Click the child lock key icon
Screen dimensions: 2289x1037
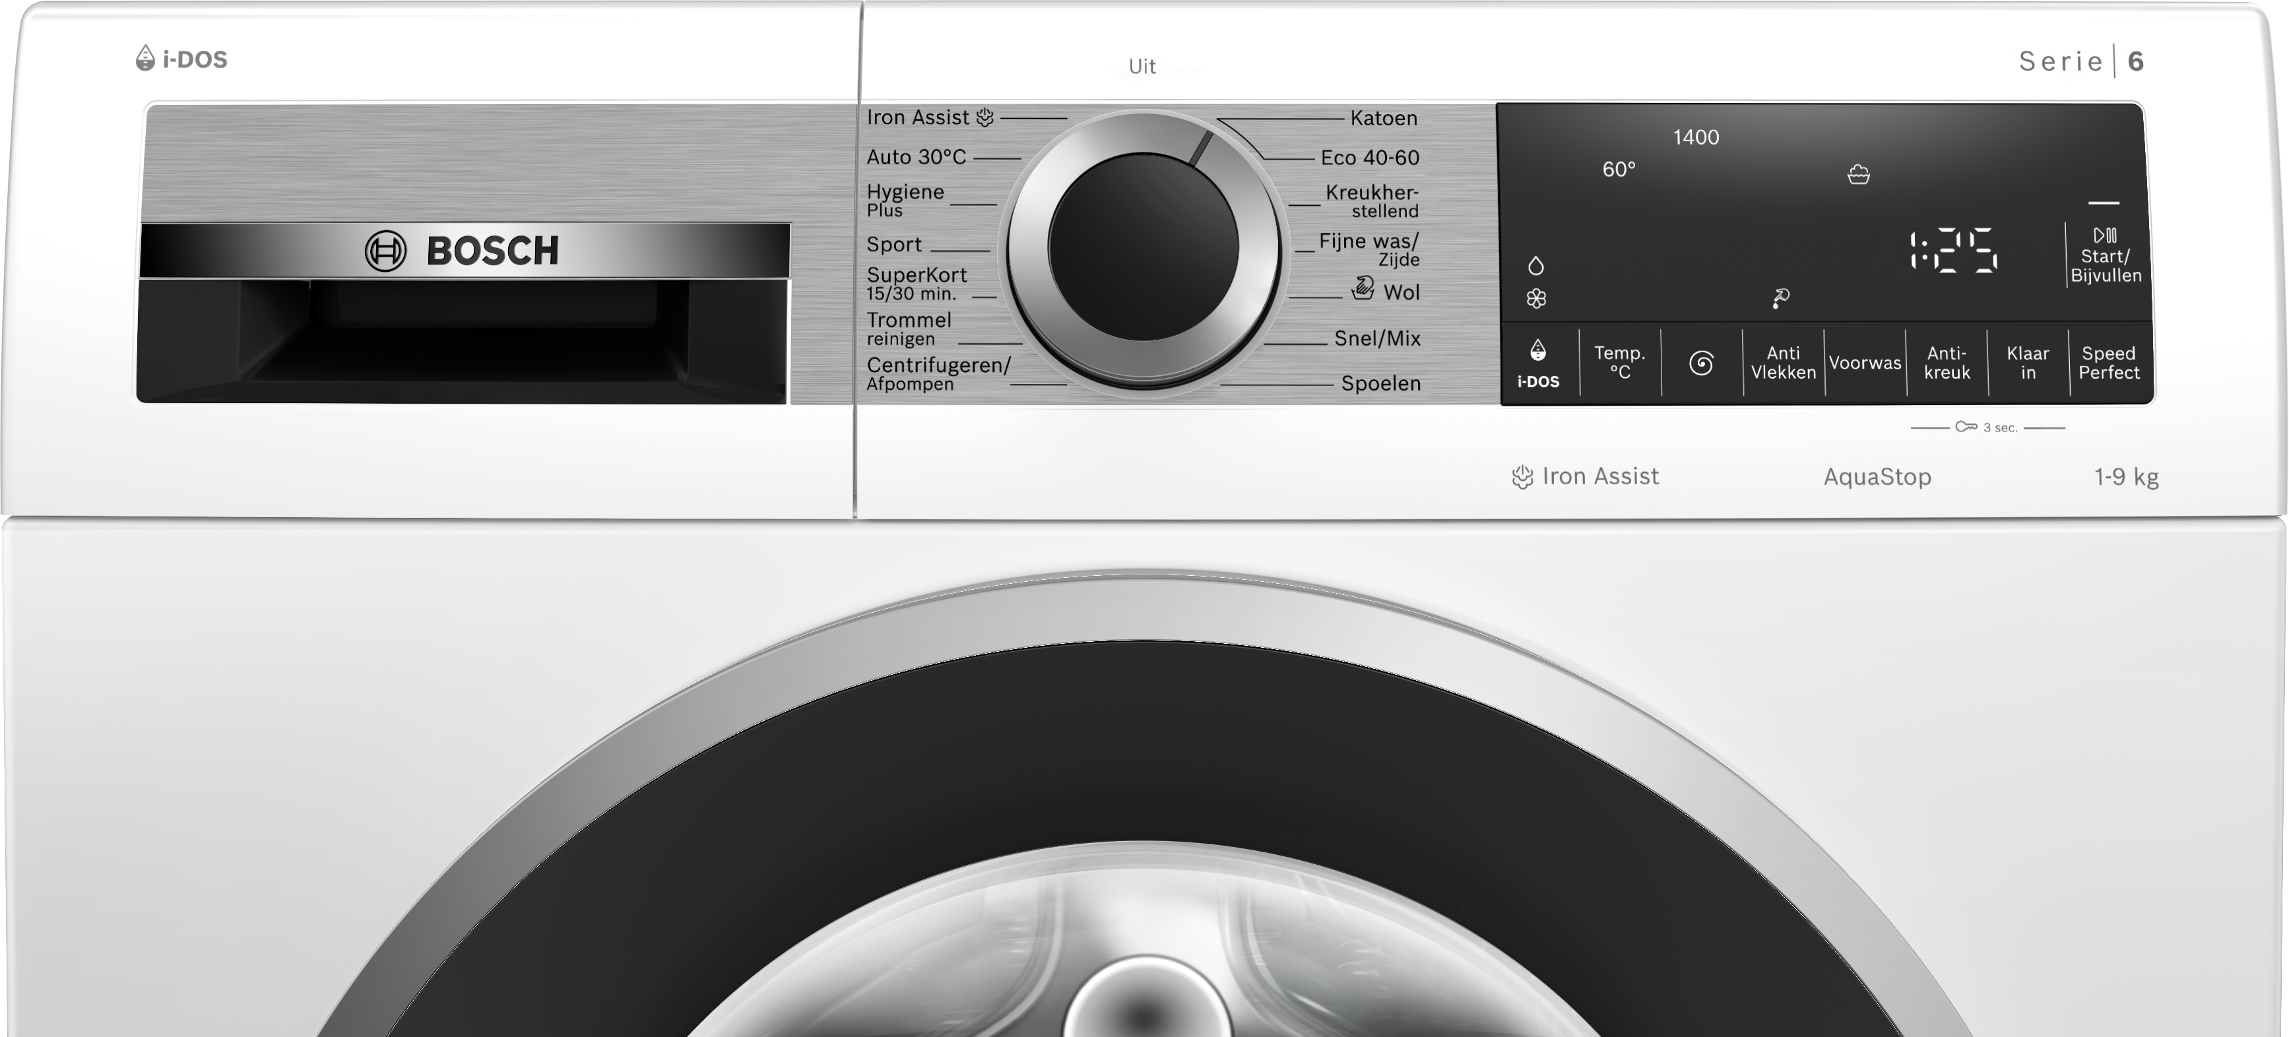point(1966,427)
